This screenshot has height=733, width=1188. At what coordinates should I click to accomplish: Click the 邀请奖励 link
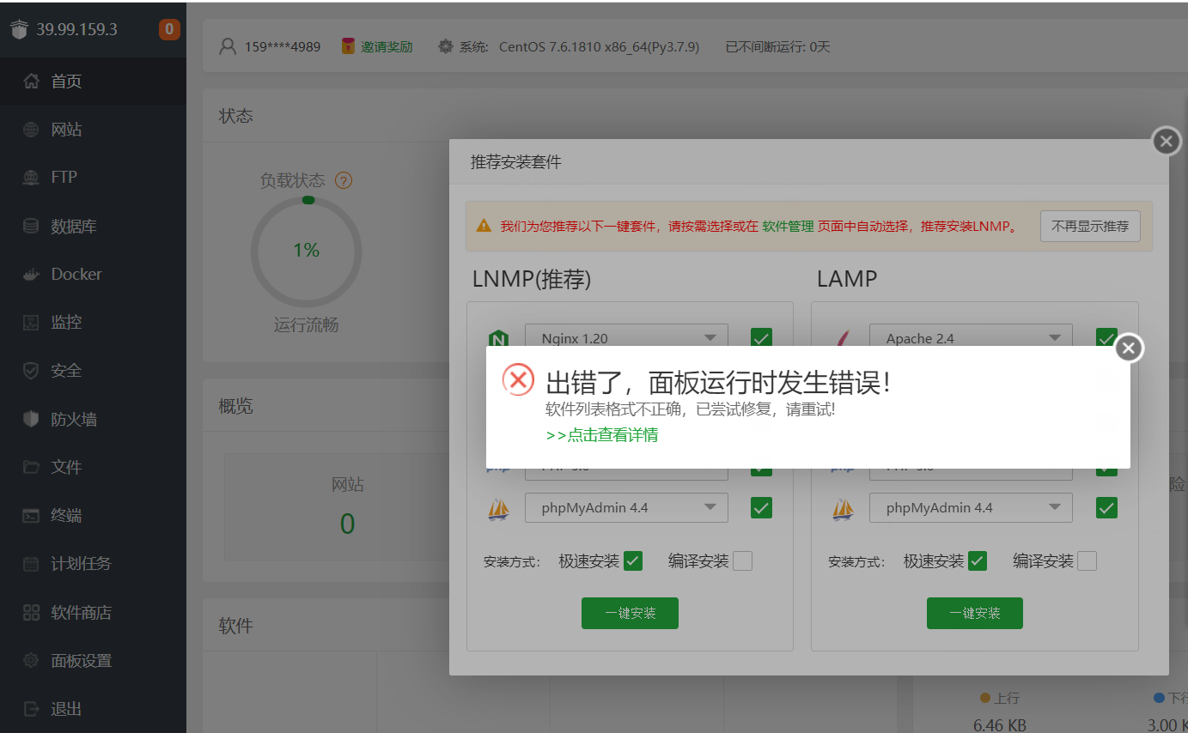[387, 47]
